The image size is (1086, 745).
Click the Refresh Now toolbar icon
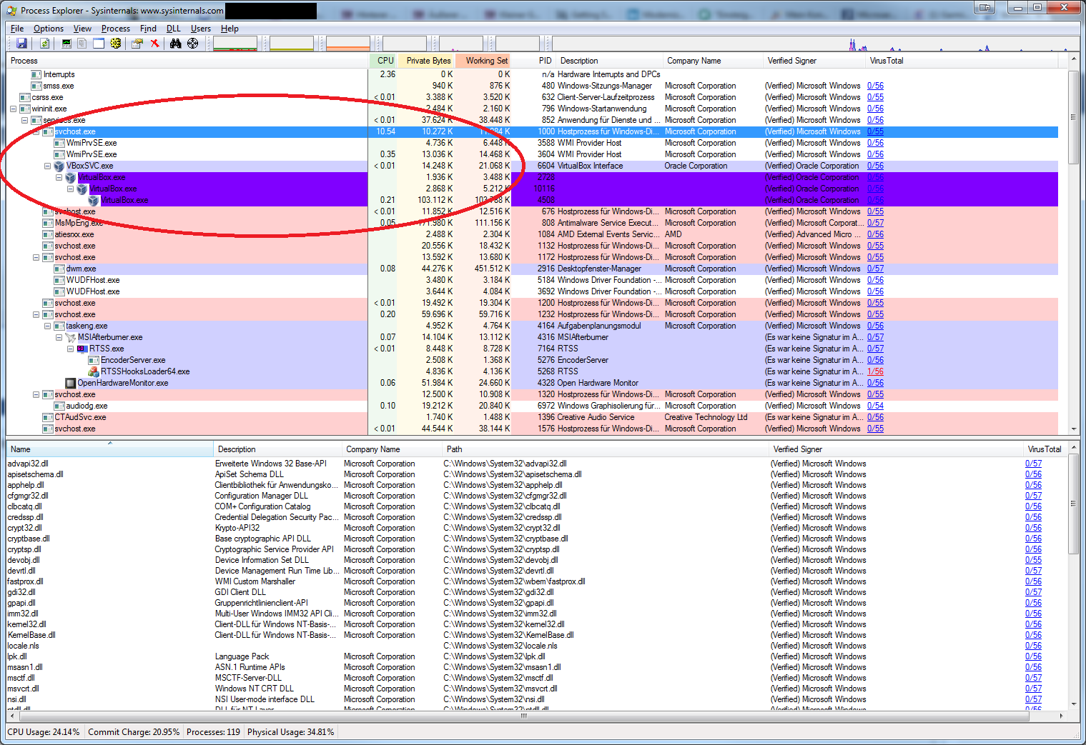coord(44,44)
